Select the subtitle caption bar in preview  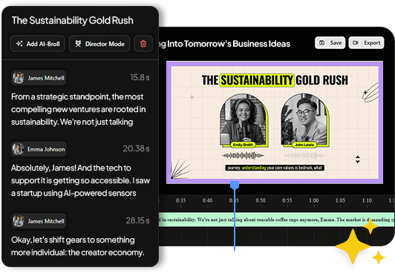click(x=275, y=168)
